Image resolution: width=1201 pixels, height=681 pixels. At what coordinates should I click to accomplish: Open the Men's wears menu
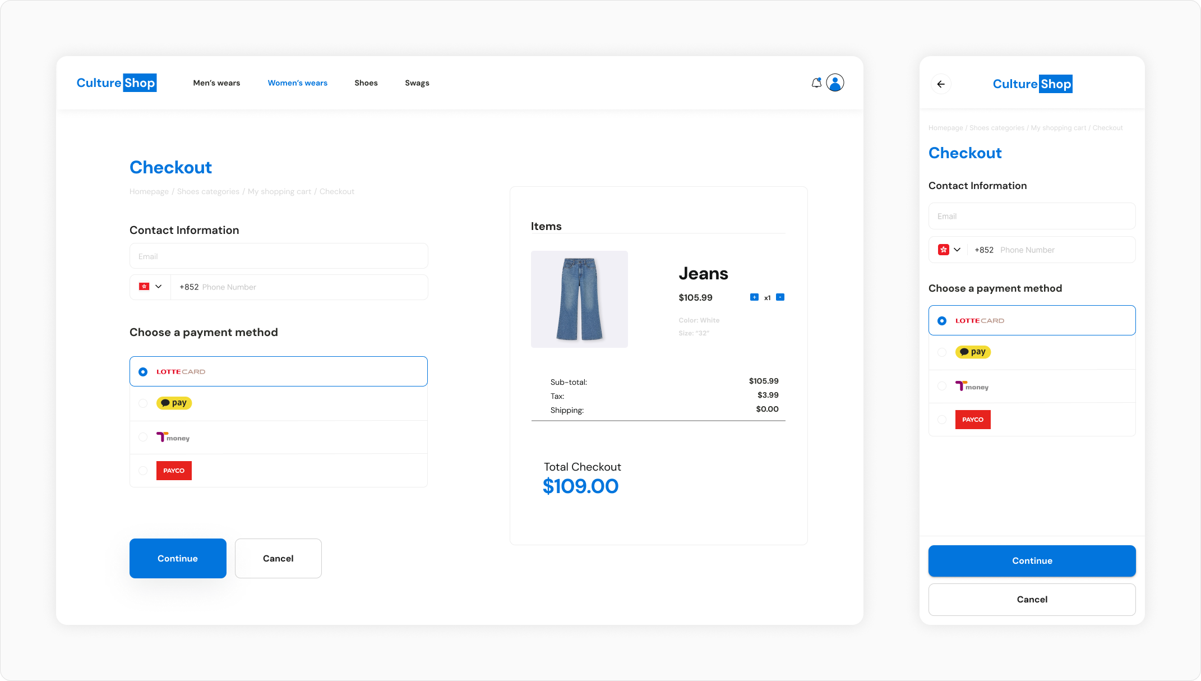click(216, 83)
